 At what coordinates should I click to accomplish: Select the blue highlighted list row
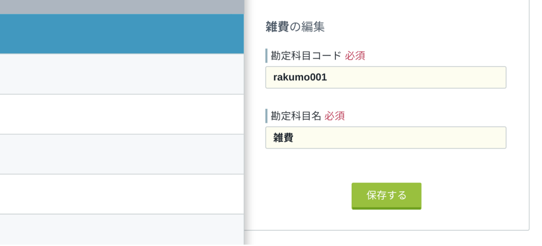[x=122, y=34]
